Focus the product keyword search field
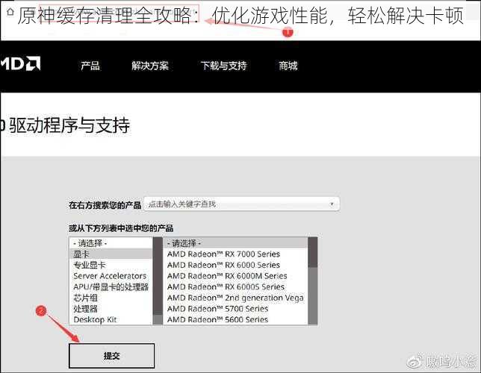The image size is (481, 373). coord(241,204)
